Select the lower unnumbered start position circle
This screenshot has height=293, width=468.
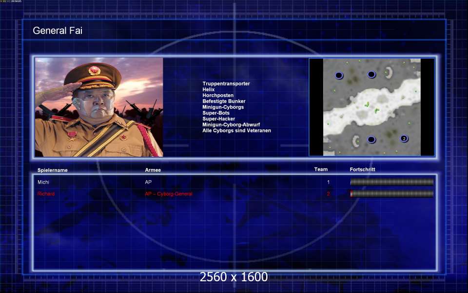click(371, 140)
